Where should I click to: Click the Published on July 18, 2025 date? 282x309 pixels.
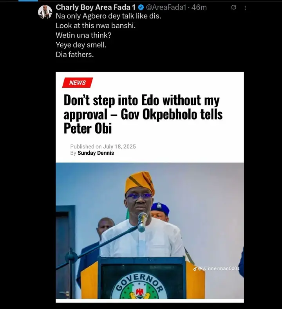[103, 146]
